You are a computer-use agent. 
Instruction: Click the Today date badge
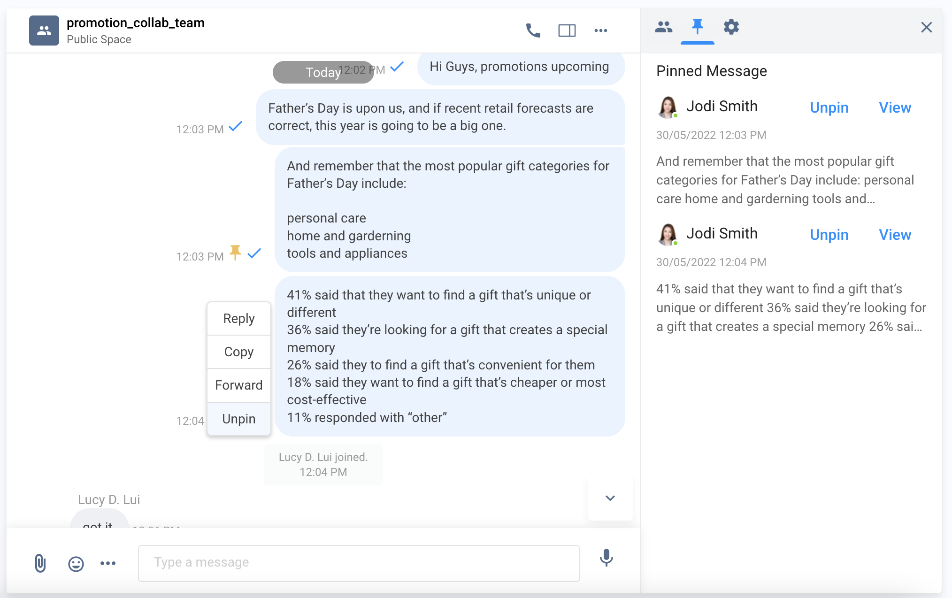coord(323,72)
